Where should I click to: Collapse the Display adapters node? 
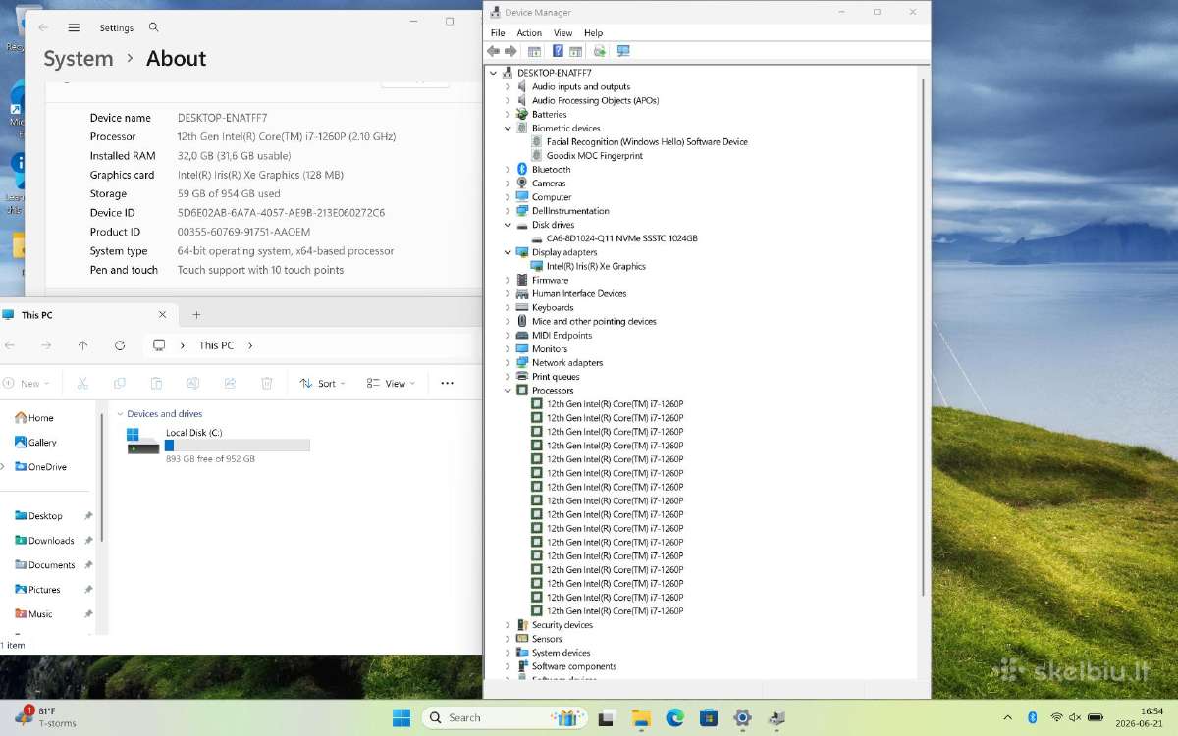[508, 252]
